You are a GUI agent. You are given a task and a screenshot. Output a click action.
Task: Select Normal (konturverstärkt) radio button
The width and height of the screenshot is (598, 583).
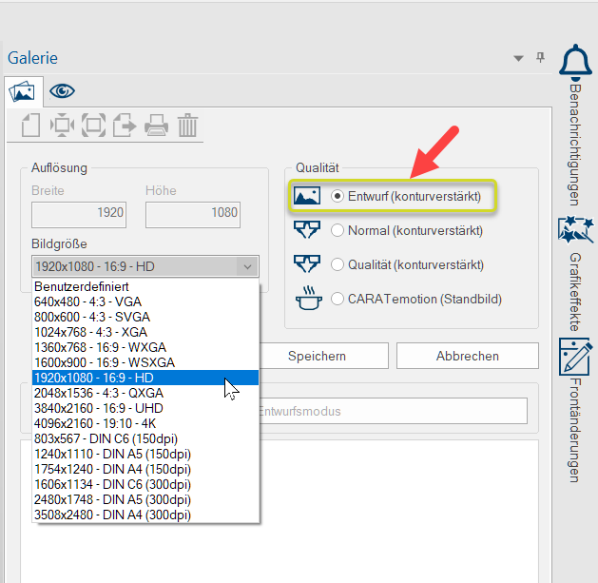[x=338, y=230]
